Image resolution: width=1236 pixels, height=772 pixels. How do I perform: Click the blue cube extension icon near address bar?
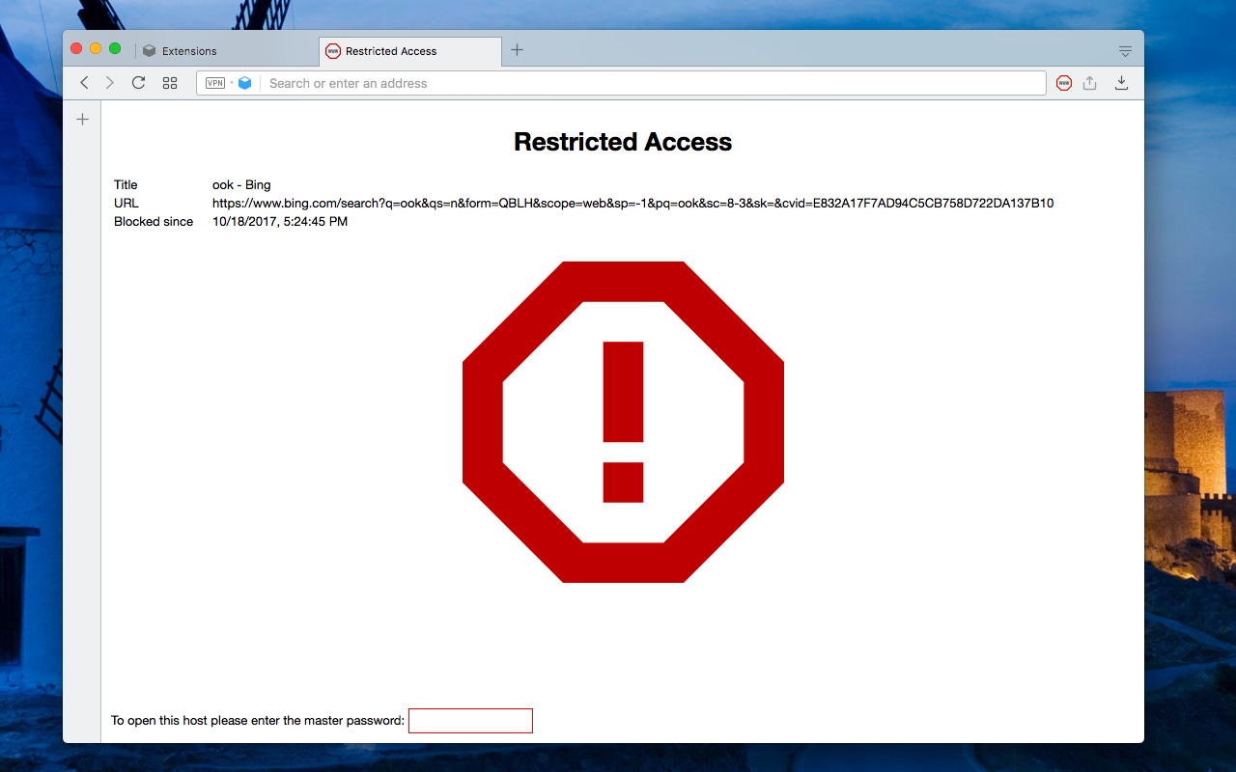pos(244,83)
